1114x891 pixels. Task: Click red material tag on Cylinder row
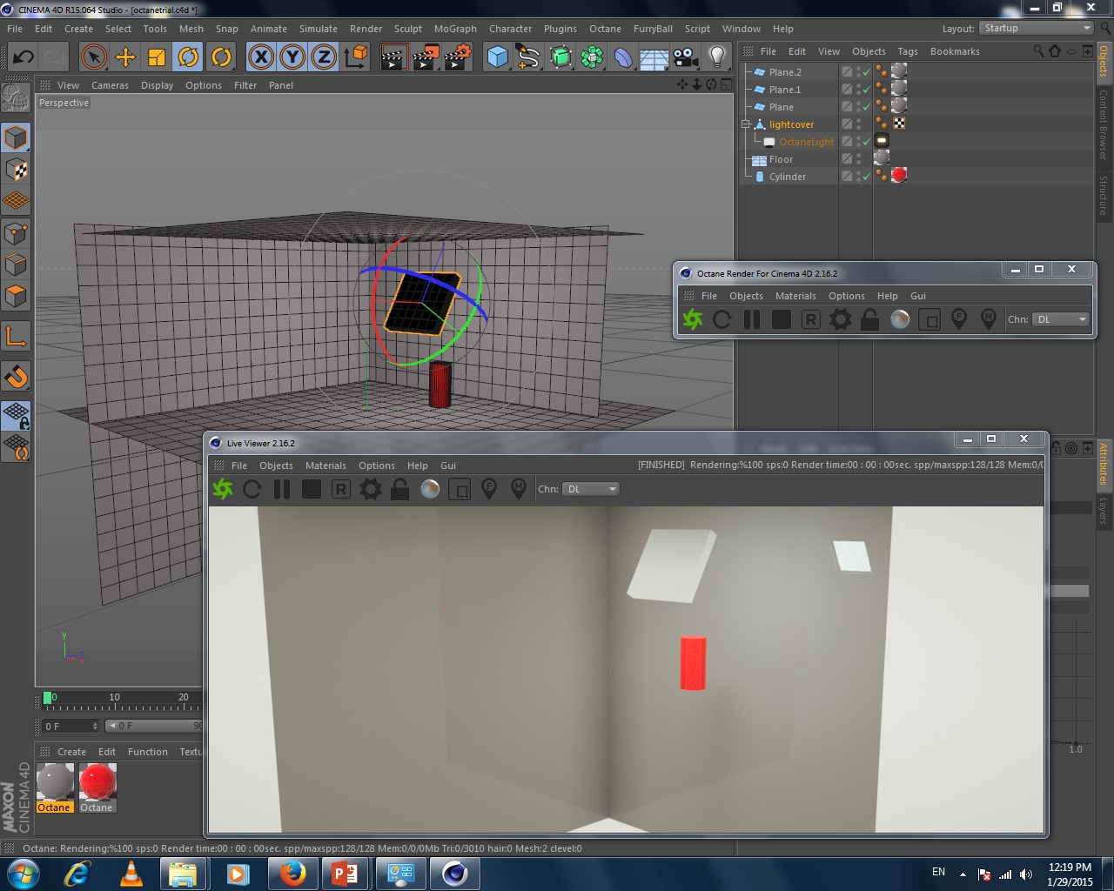(x=899, y=176)
